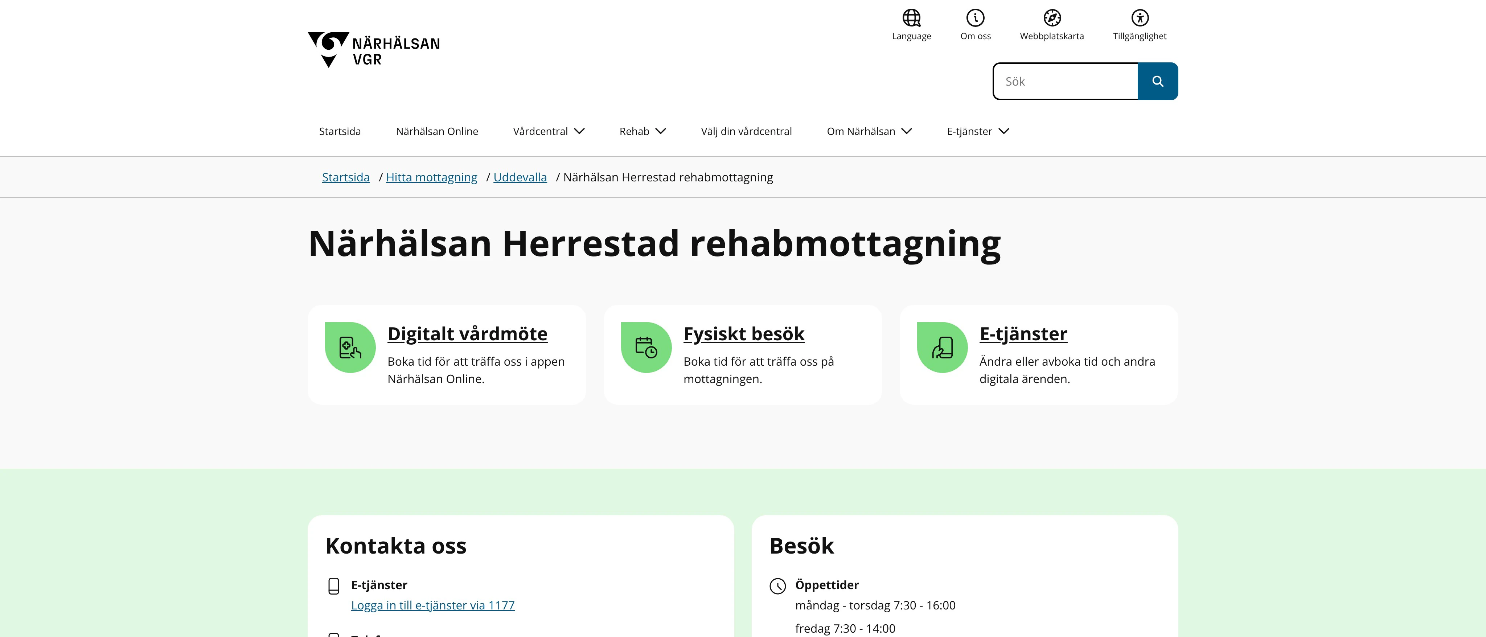Open the E-tjänster card heading link
This screenshot has width=1486, height=637.
click(1023, 334)
